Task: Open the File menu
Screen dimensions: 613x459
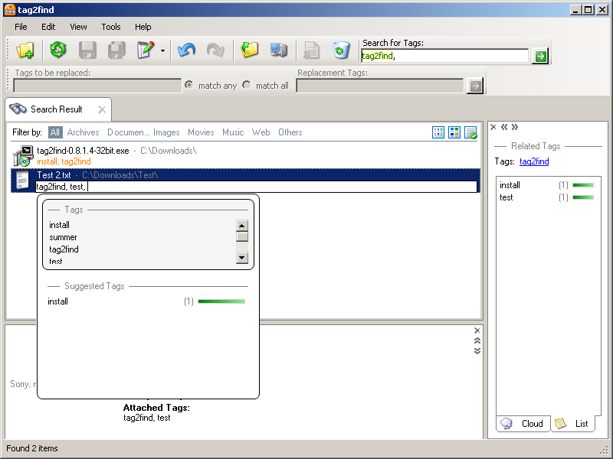Action: coord(21,27)
